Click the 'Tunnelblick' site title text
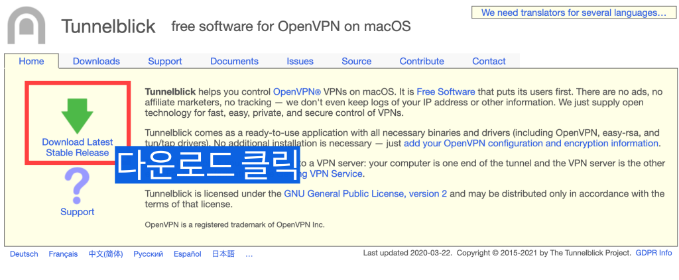The width and height of the screenshot is (679, 280). (x=108, y=26)
